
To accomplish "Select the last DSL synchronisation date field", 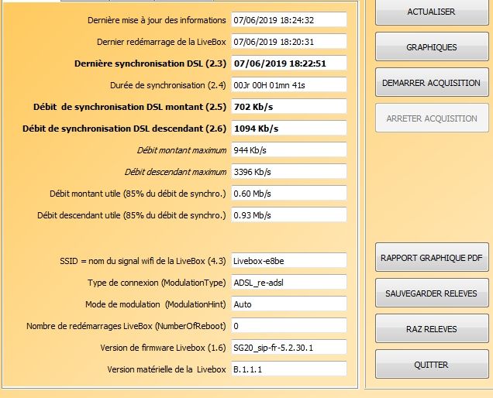I will (x=289, y=63).
